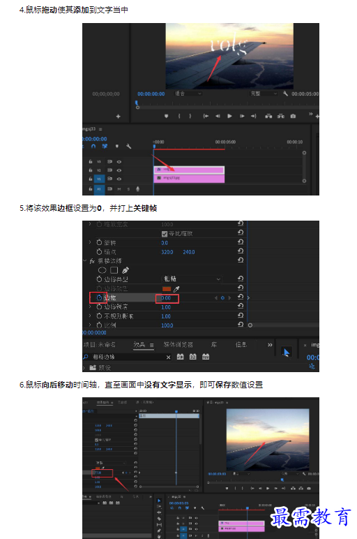
Task: Open the edge color swatch
Action: tap(167, 289)
